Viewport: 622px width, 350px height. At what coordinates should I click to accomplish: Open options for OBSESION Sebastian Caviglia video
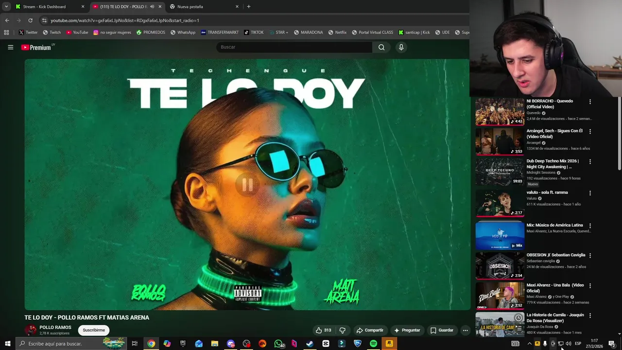[x=590, y=255]
